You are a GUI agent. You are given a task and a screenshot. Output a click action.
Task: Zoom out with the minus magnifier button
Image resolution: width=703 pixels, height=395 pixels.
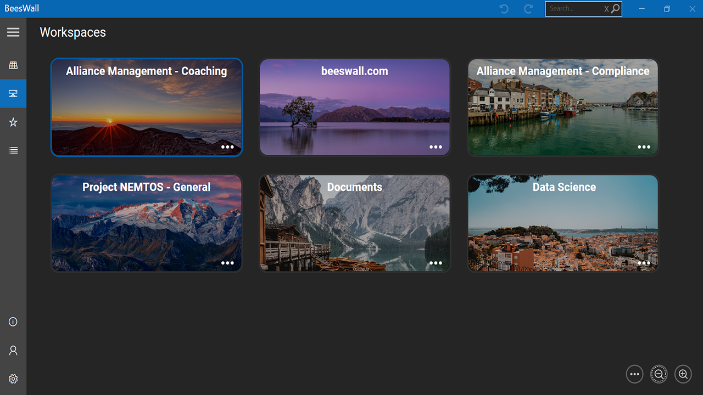(659, 374)
